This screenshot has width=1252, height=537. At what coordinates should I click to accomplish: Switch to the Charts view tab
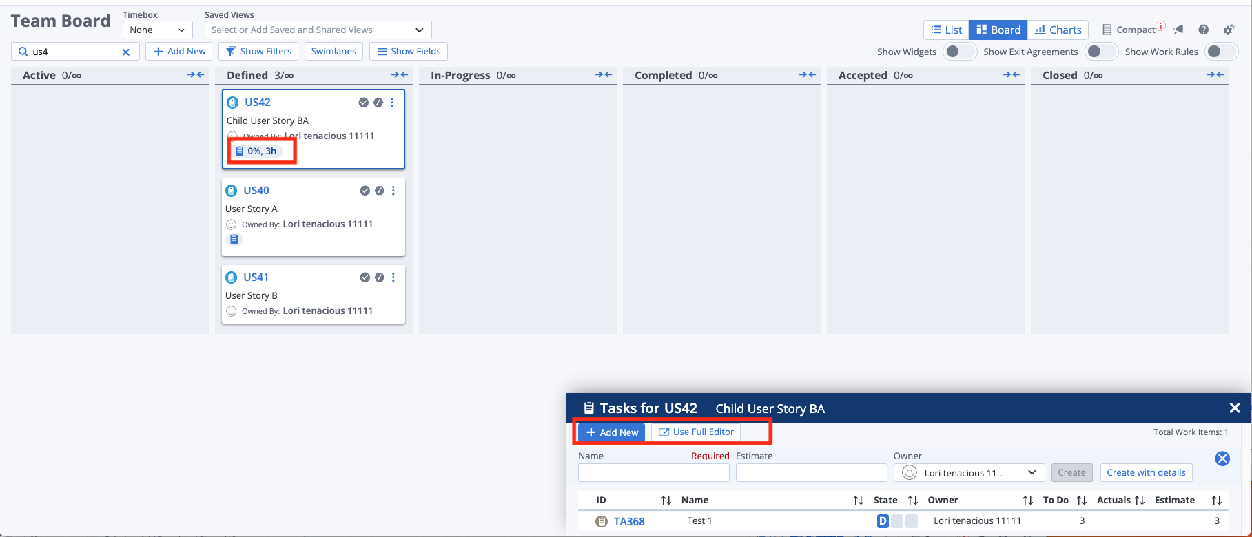coord(1058,30)
